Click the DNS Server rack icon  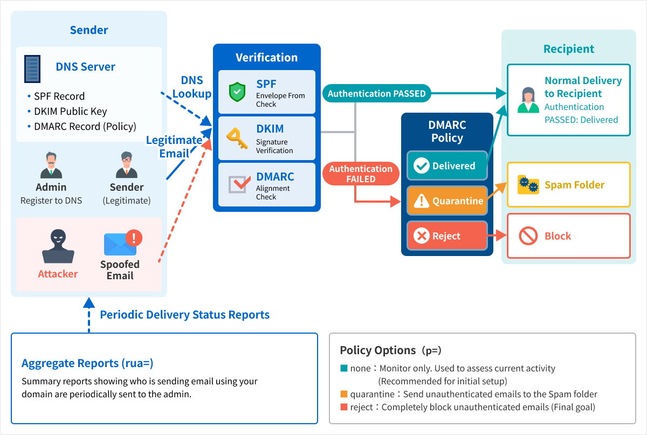tap(33, 68)
